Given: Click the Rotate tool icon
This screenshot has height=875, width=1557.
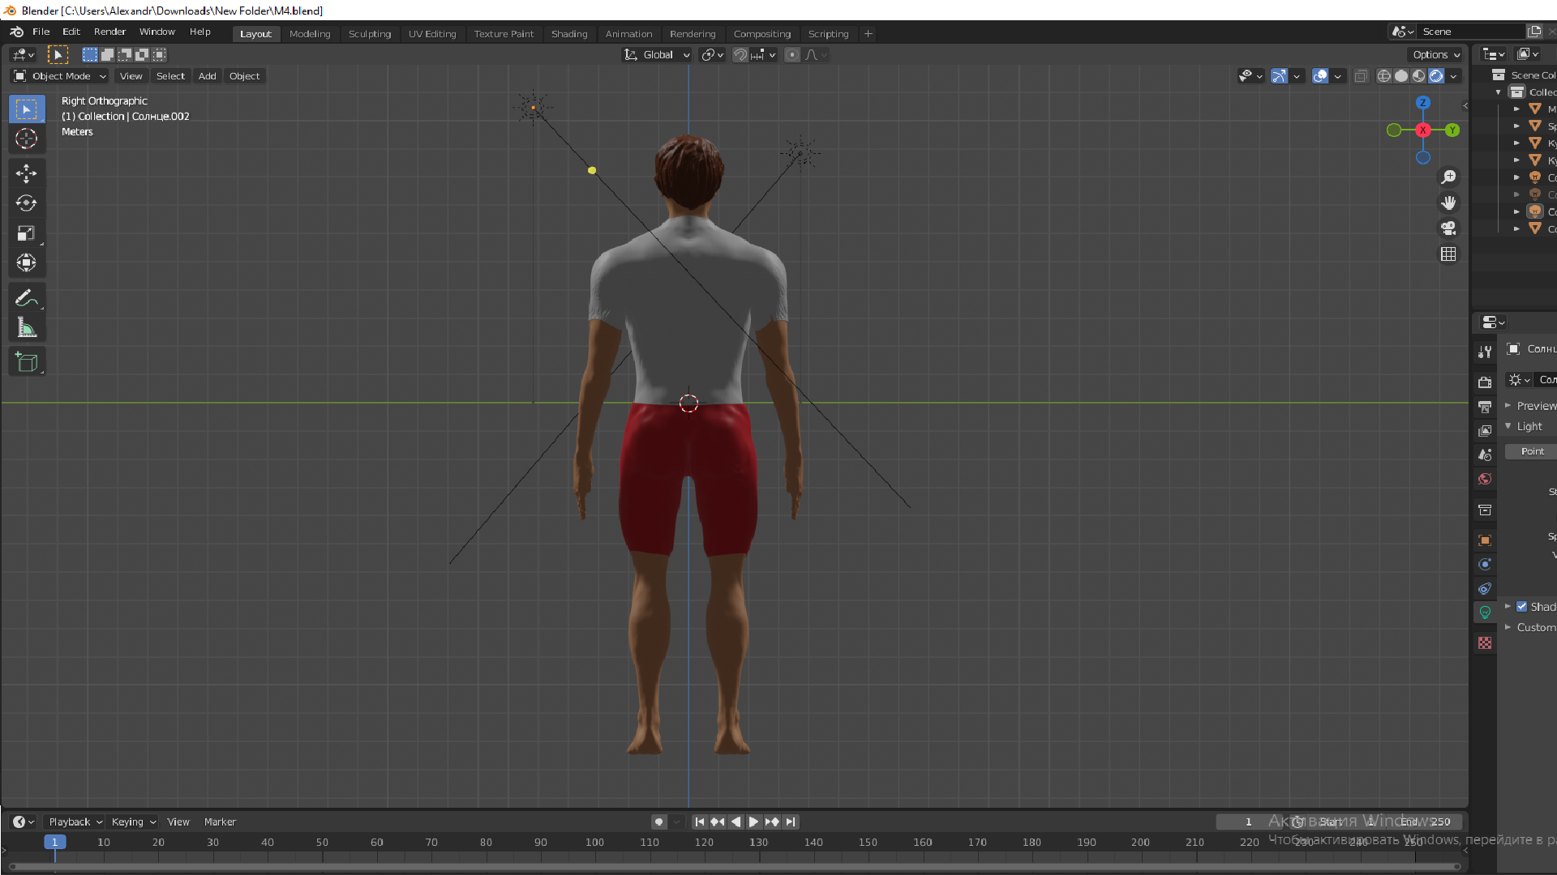Looking at the screenshot, I should (27, 202).
